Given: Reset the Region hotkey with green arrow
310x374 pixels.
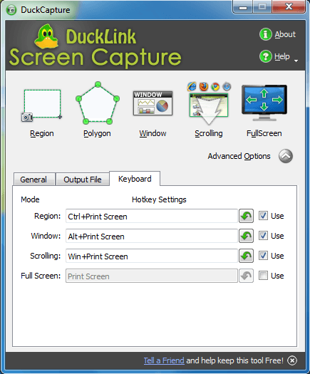Looking at the screenshot, I should point(247,216).
